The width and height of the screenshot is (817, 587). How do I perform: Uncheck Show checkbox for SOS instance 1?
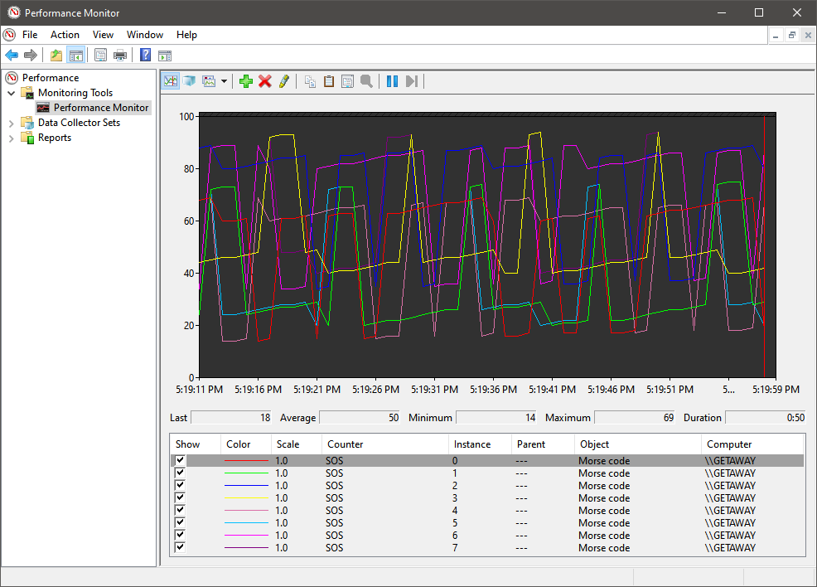180,473
